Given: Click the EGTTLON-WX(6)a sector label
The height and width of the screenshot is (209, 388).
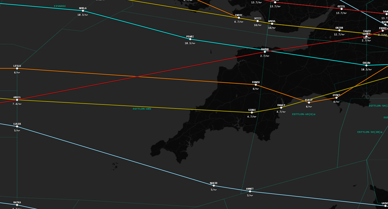Looking at the screenshot, I should 304,114.
